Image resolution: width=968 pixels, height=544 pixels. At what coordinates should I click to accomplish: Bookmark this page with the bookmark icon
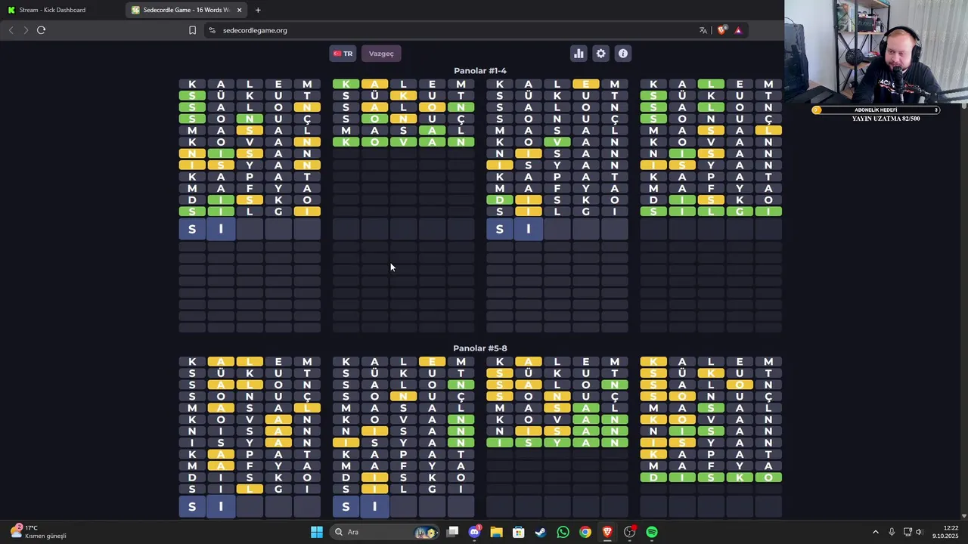[x=192, y=30]
